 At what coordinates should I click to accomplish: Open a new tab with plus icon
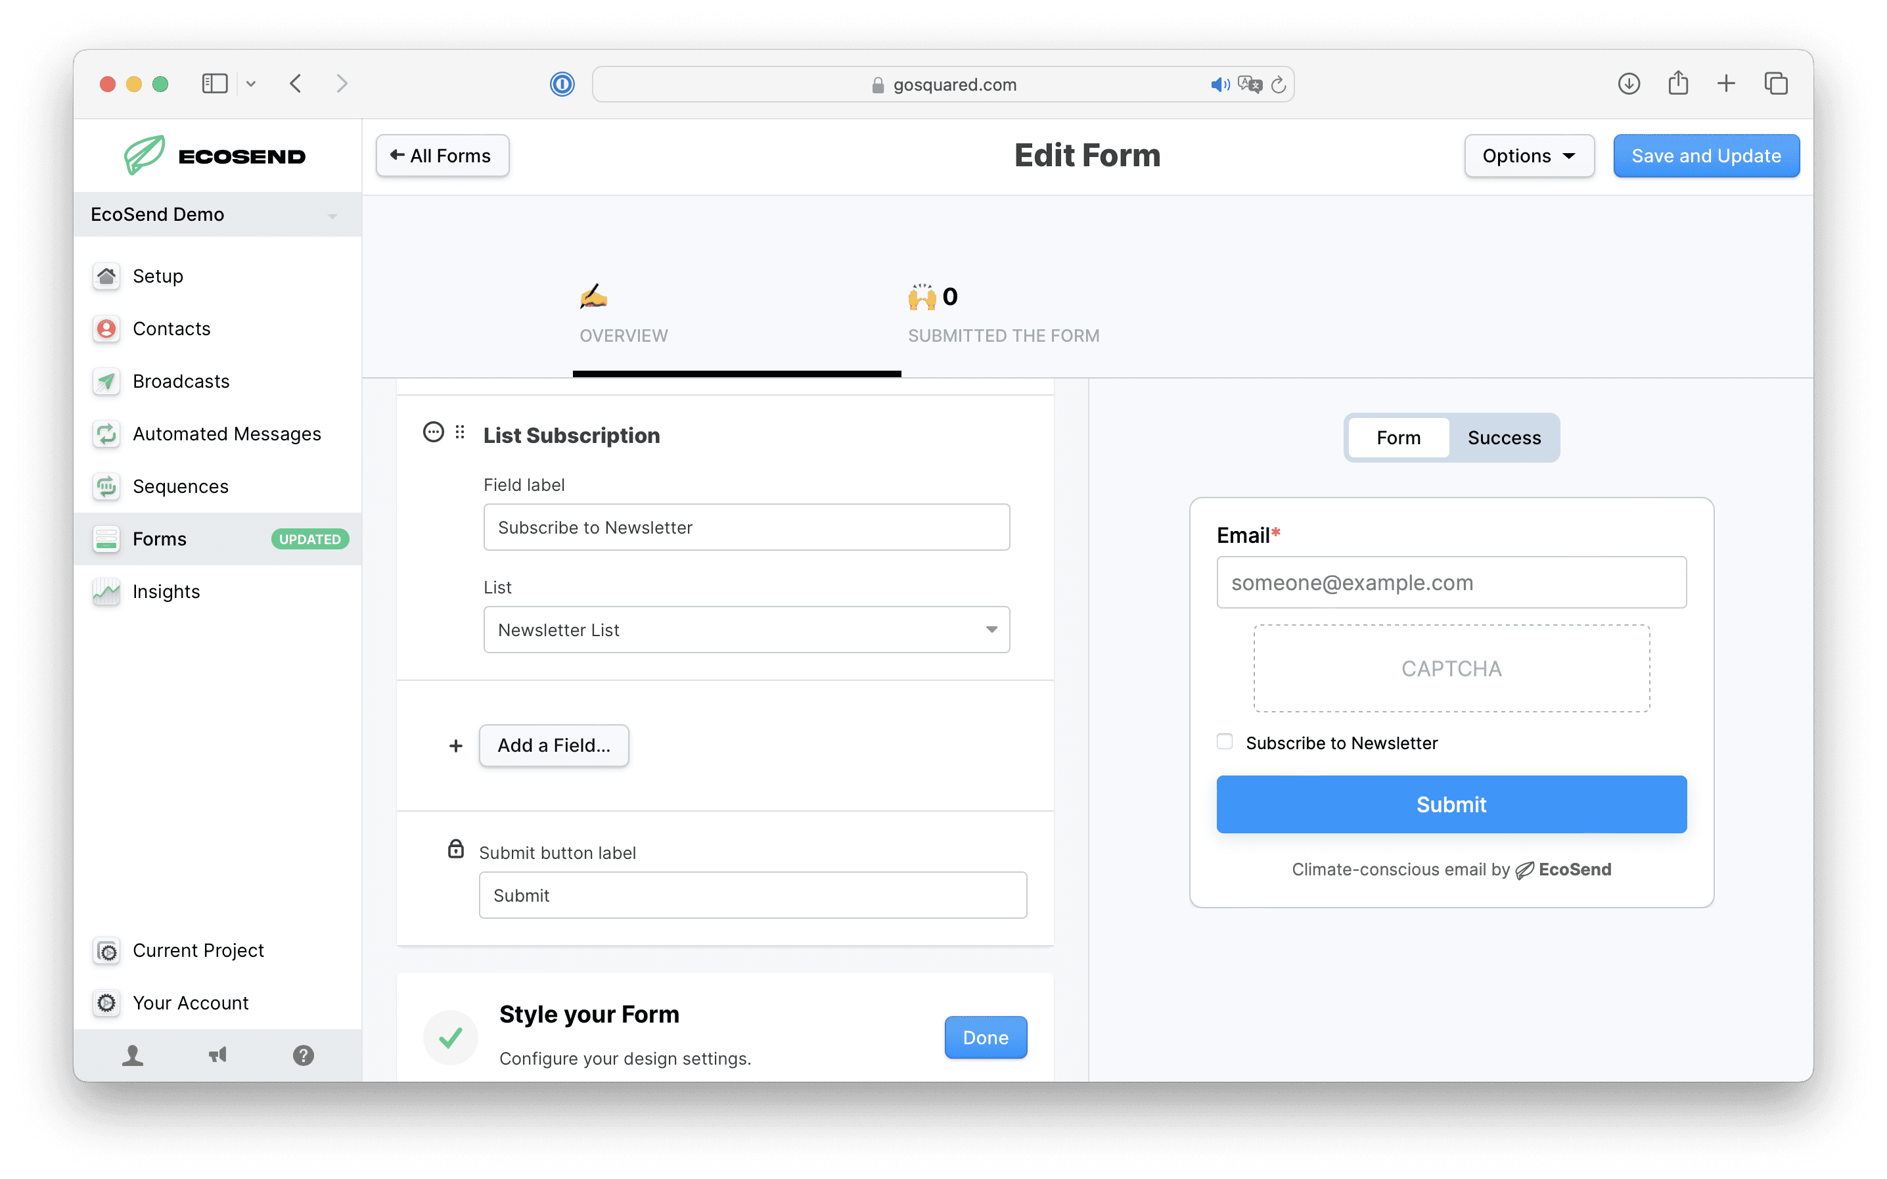[x=1727, y=83]
